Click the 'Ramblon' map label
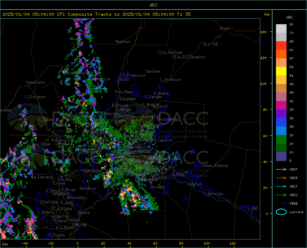Viewport: 307px width, 248px height. pyautogui.click(x=123, y=42)
